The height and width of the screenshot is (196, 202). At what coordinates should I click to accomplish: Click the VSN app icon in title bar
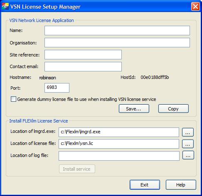[5, 6]
